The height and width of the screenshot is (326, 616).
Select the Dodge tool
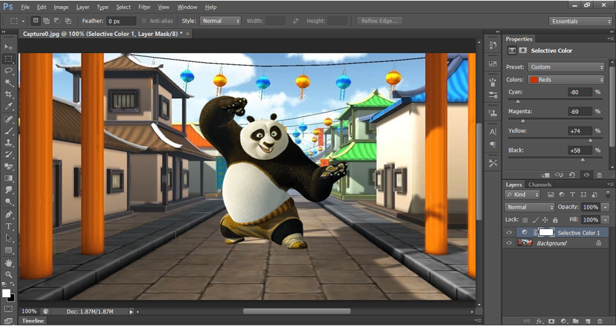coord(9,202)
